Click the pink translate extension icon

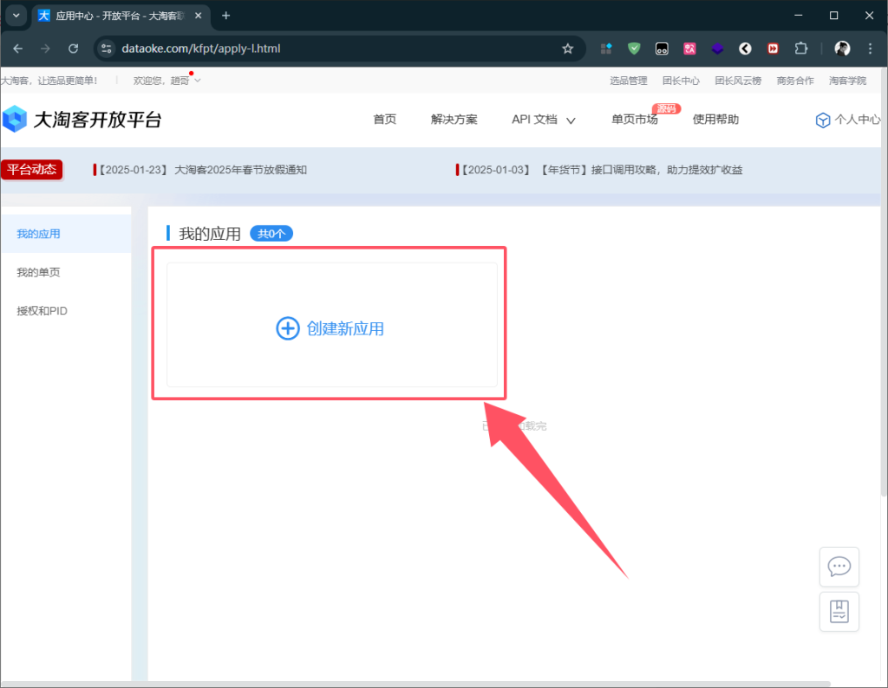pos(689,49)
